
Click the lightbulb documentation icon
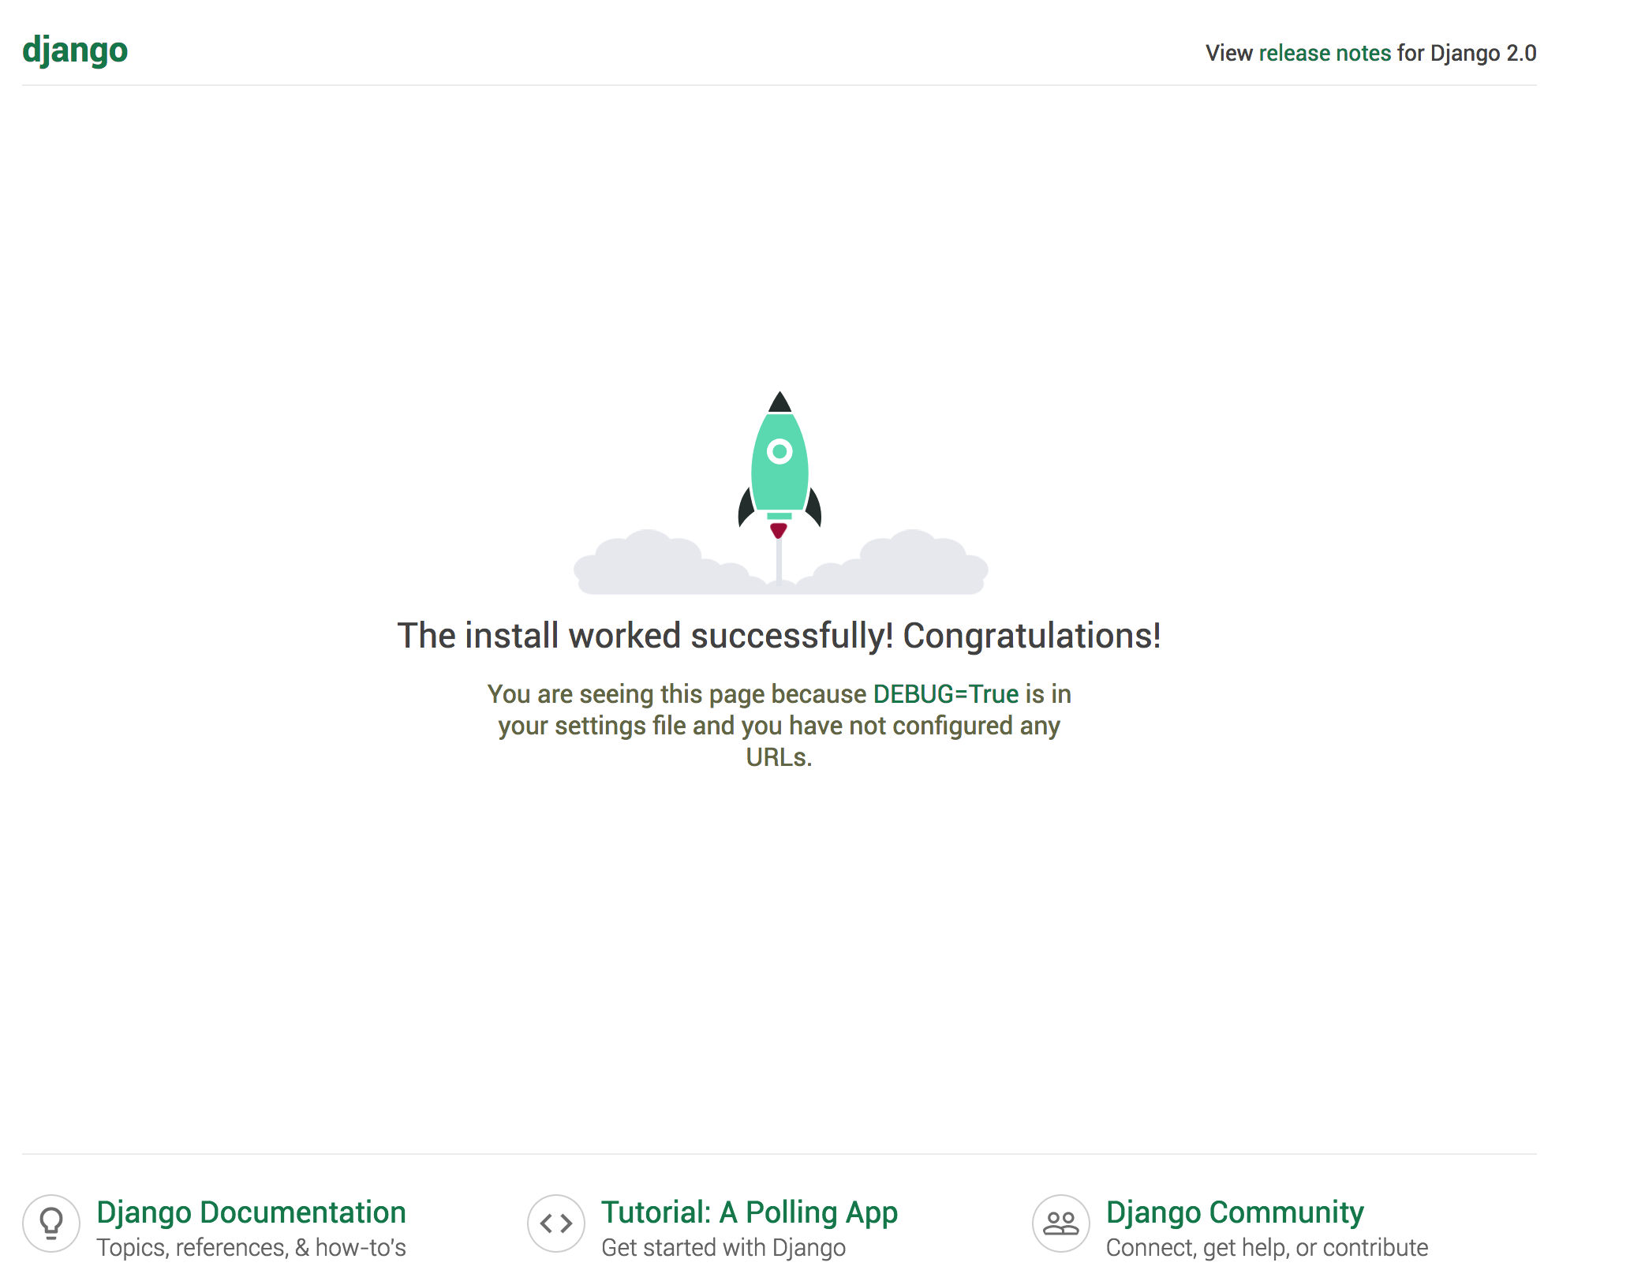(x=51, y=1223)
